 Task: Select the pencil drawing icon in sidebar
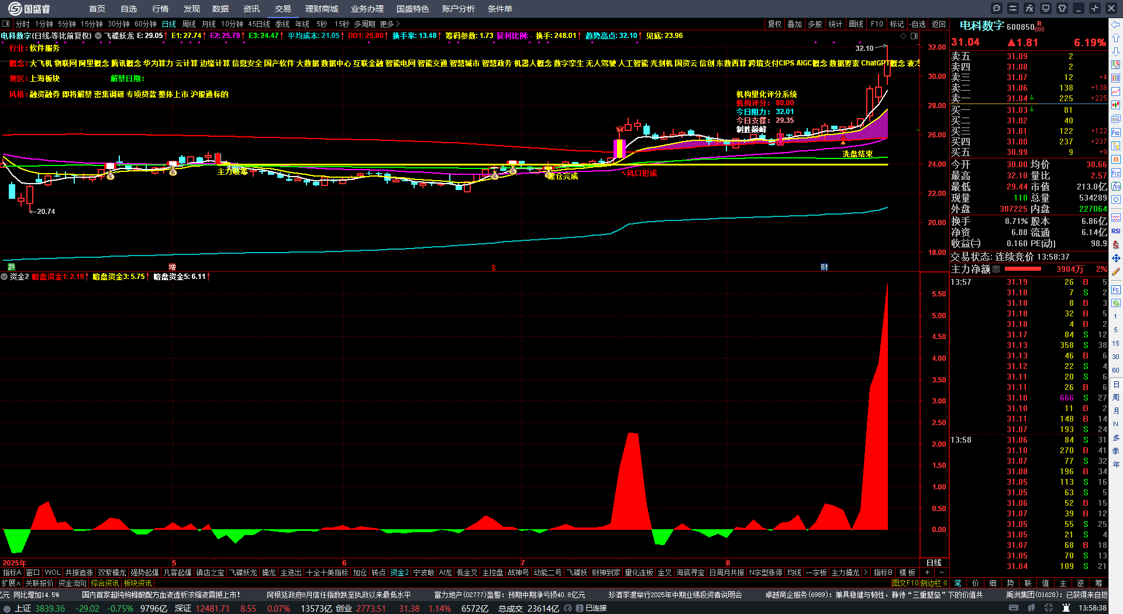point(1116,271)
